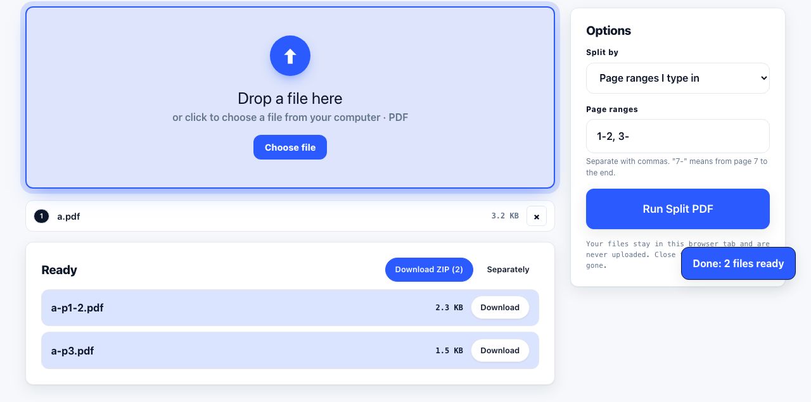The height and width of the screenshot is (402, 811).
Task: Click the 1.5 KB size value
Action: (449, 351)
